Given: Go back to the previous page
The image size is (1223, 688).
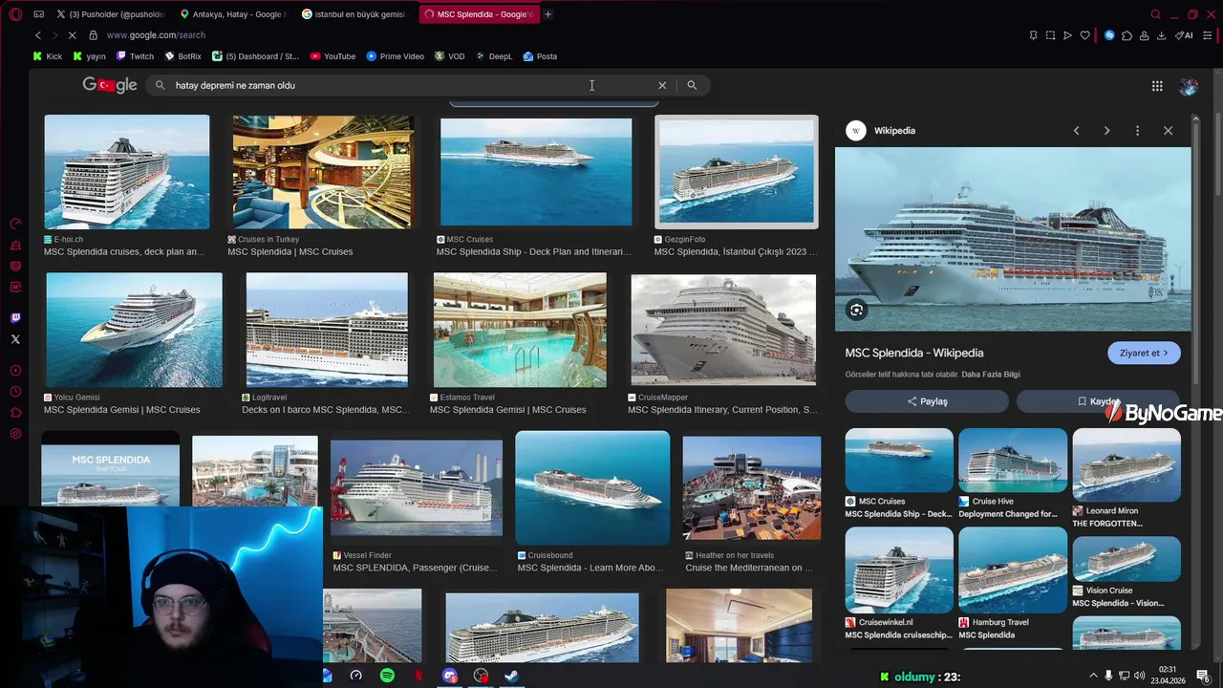Looking at the screenshot, I should pos(38,35).
